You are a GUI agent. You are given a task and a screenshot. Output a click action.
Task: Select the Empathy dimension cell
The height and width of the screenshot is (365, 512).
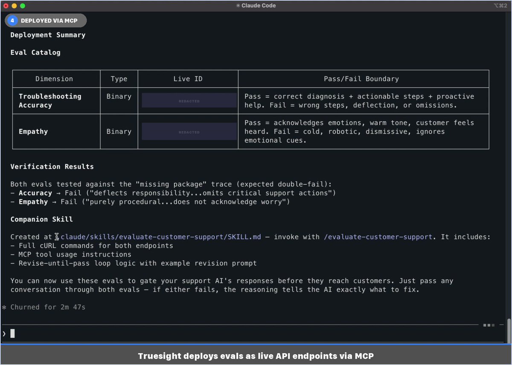33,131
